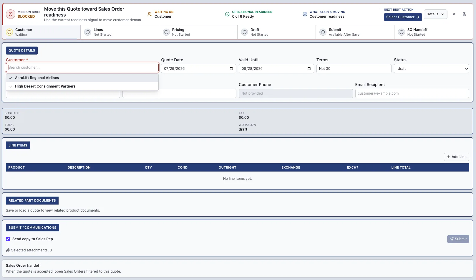The image size is (476, 280).
Task: Click the Mission Brief shield icon
Action: tap(11, 14)
